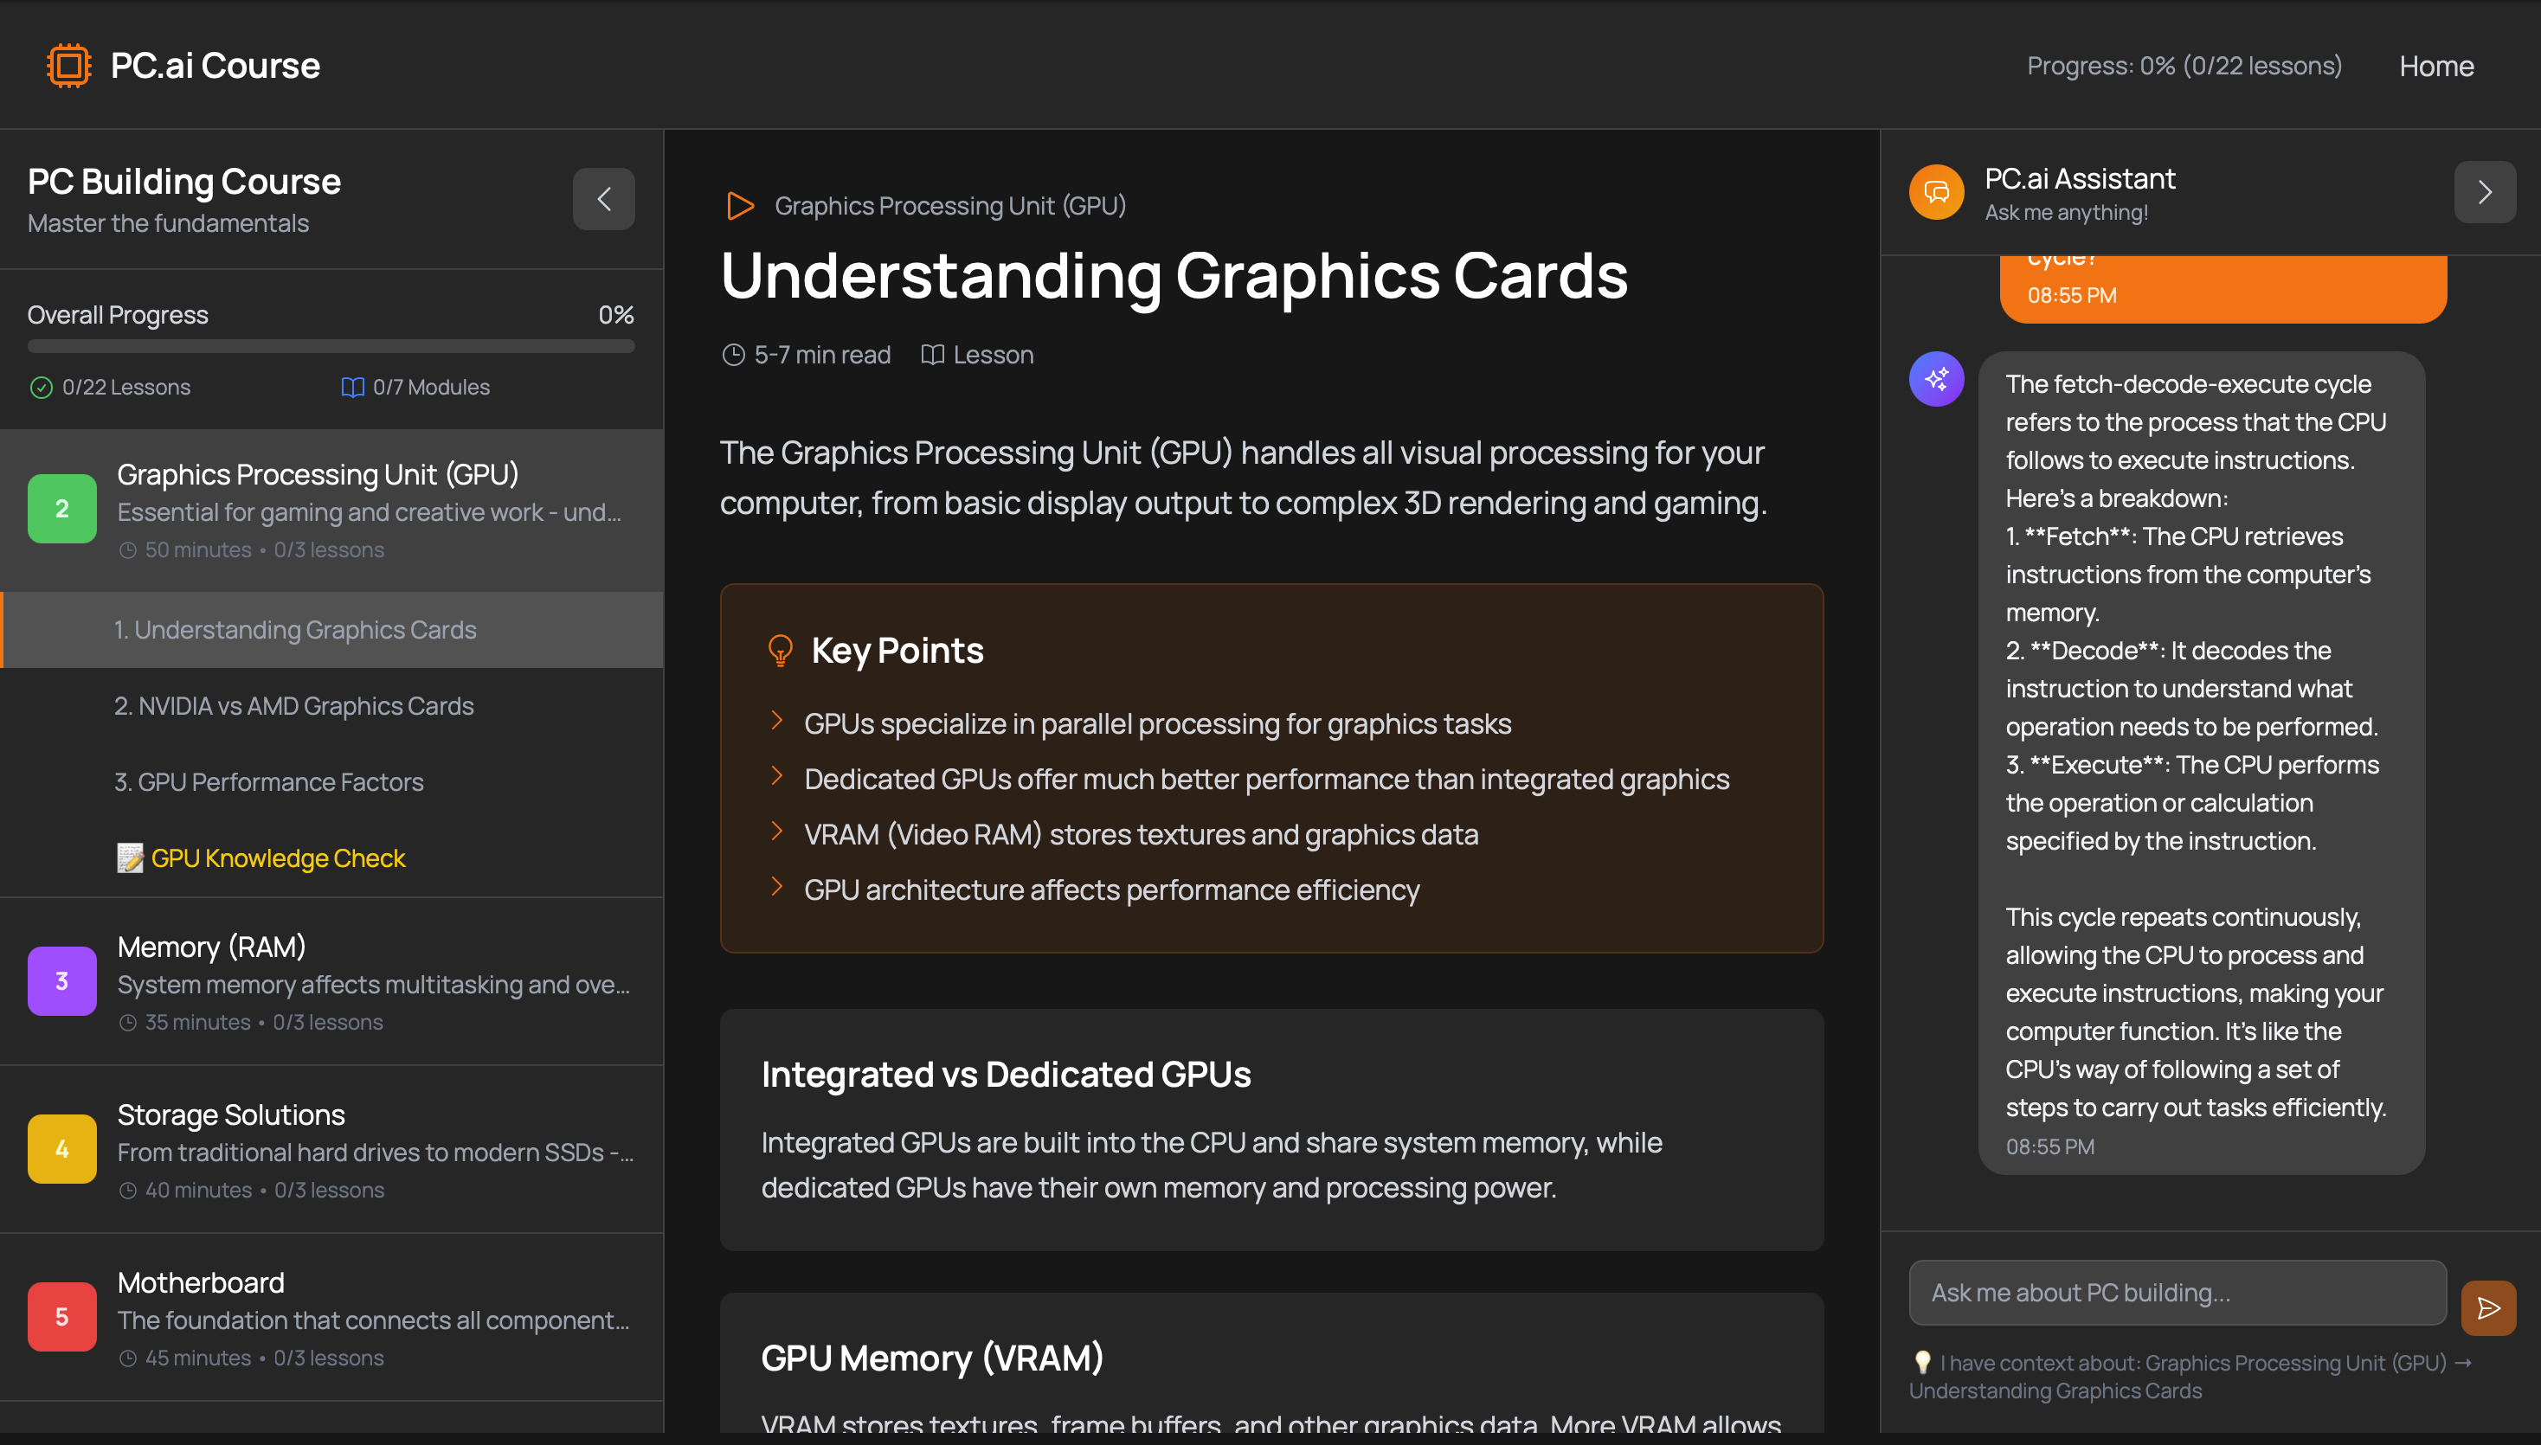Screen dimensions: 2541x1445
Task: Click the orange play icon beside GPU breadcrumb
Action: click(x=739, y=207)
